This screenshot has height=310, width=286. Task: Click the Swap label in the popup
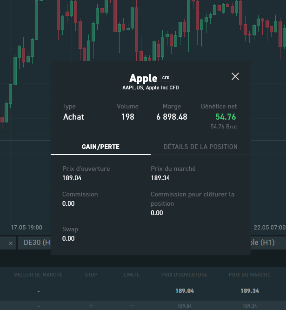tap(70, 229)
